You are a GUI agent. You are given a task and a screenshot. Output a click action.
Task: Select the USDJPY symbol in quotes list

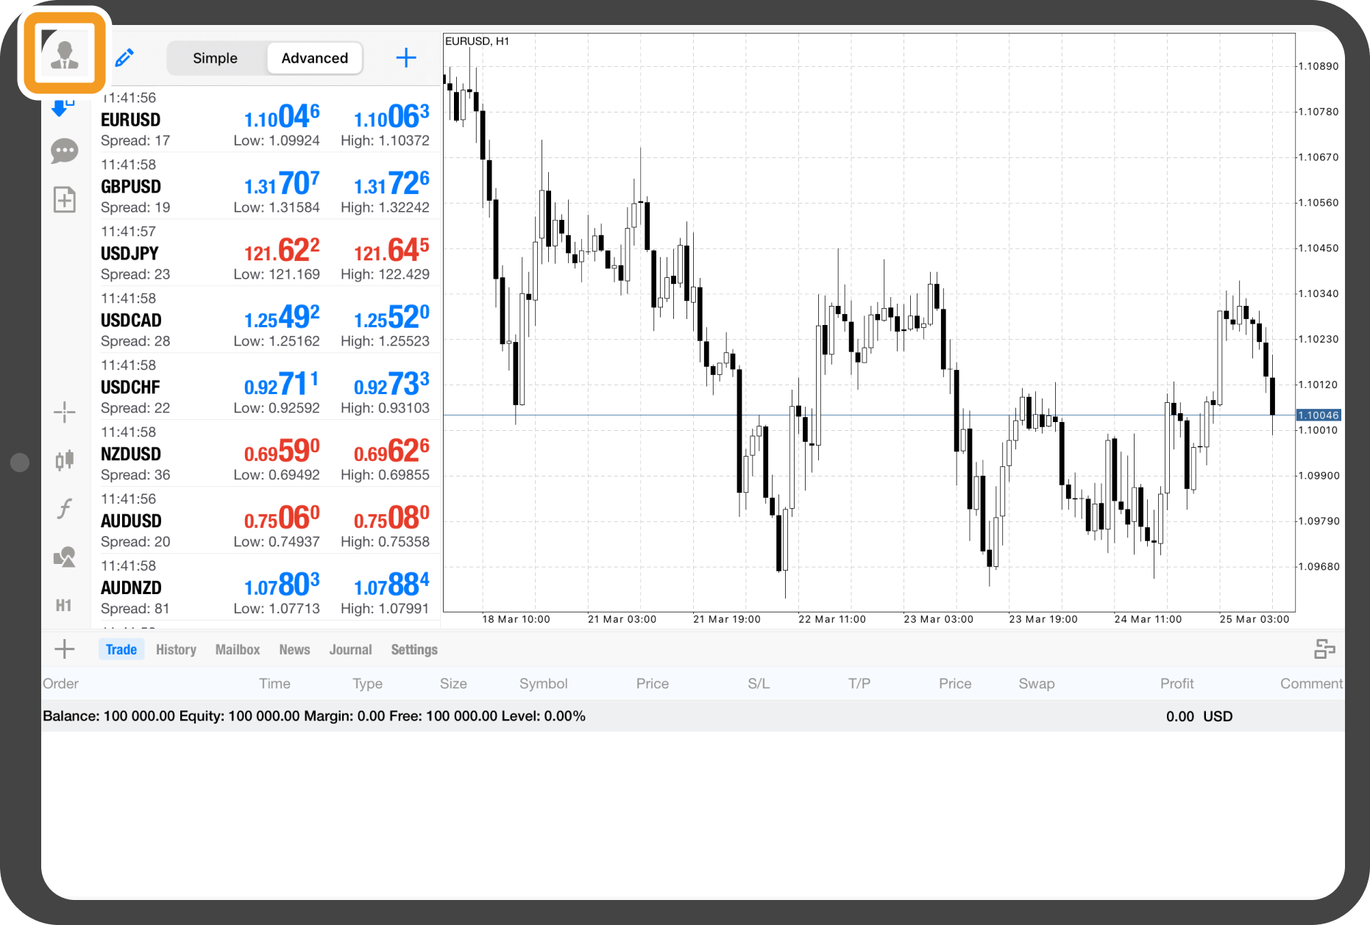coord(130,253)
